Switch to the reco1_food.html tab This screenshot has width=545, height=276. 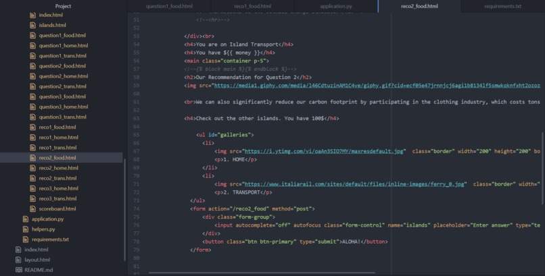253,6
